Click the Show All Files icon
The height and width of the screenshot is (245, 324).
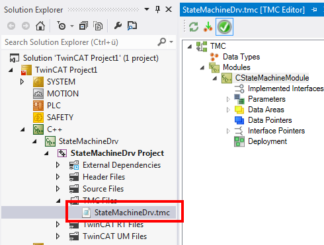click(98, 26)
